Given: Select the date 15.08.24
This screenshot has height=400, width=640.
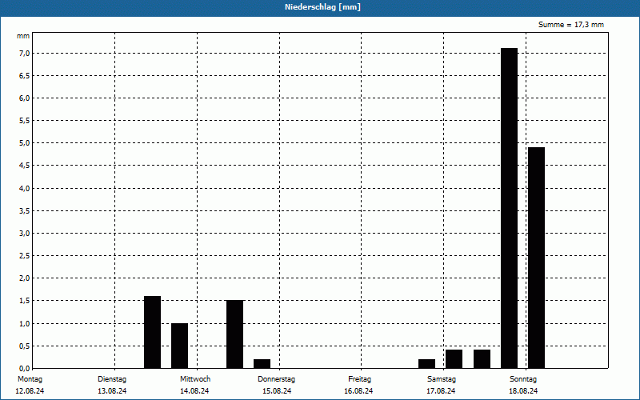Looking at the screenshot, I should click(x=277, y=391).
